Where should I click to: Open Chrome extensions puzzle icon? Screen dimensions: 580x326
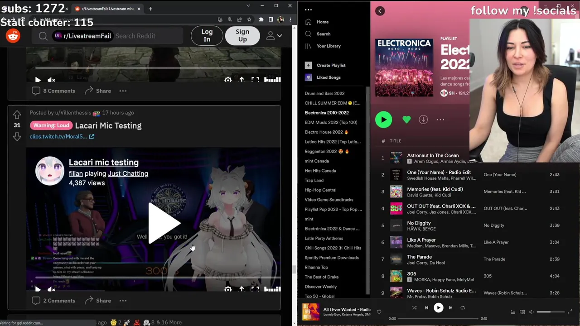pos(261,19)
